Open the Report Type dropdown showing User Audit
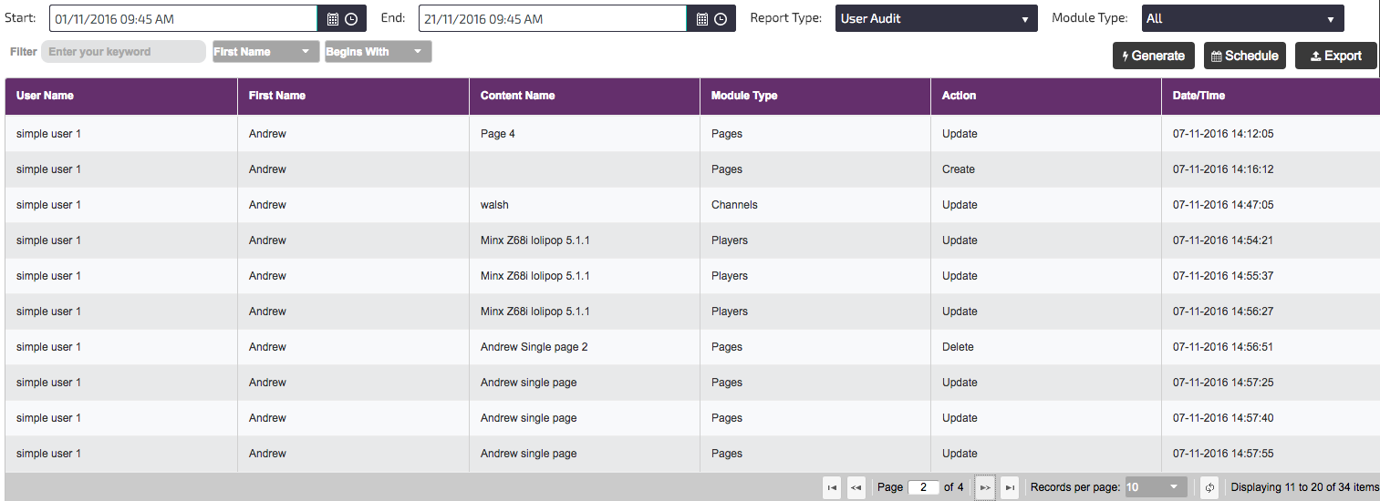Viewport: 1380px width, 501px height. click(937, 18)
